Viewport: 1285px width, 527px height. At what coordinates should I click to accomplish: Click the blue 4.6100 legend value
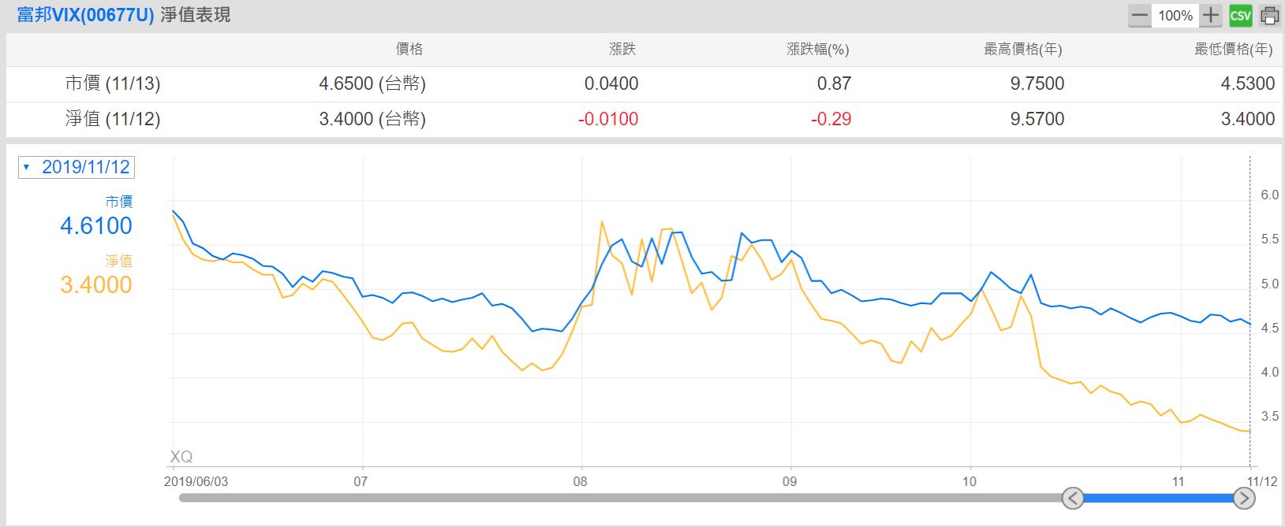[x=96, y=226]
